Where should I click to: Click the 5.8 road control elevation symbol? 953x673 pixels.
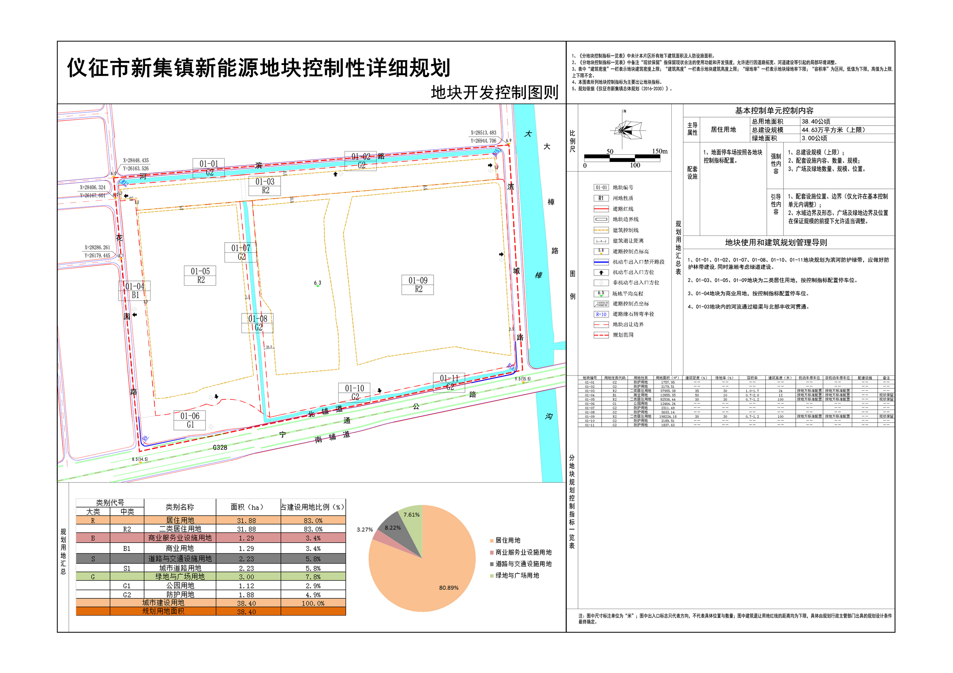tap(601, 251)
